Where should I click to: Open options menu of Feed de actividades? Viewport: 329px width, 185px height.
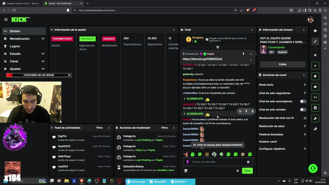click(x=109, y=128)
